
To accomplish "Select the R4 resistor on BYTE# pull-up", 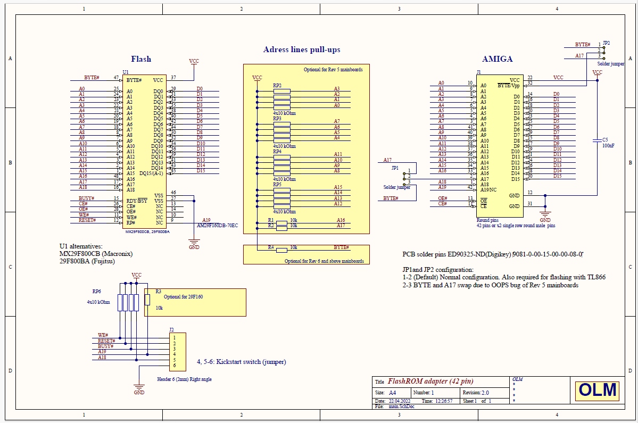I will pyautogui.click(x=281, y=250).
